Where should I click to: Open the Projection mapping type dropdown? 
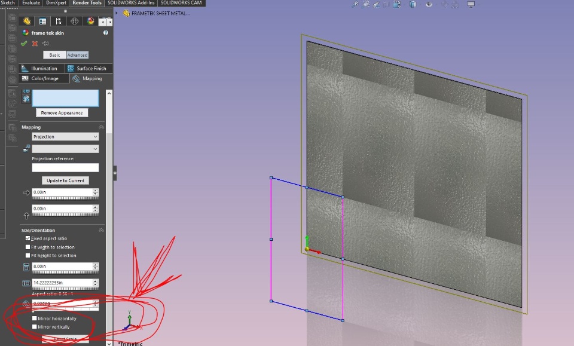point(65,136)
